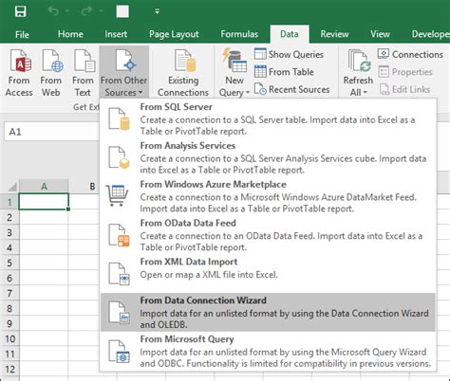The width and height of the screenshot is (450, 381).
Task: Choose From Windows Azure Marketplace entry
Action: tap(268, 196)
